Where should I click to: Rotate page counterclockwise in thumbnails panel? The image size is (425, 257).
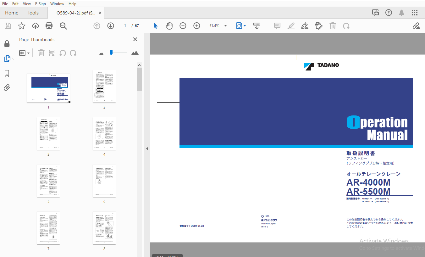pos(63,53)
